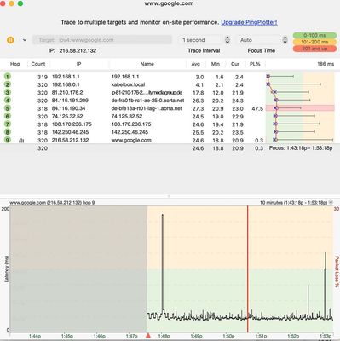Sort by the Hop column header

[15, 64]
